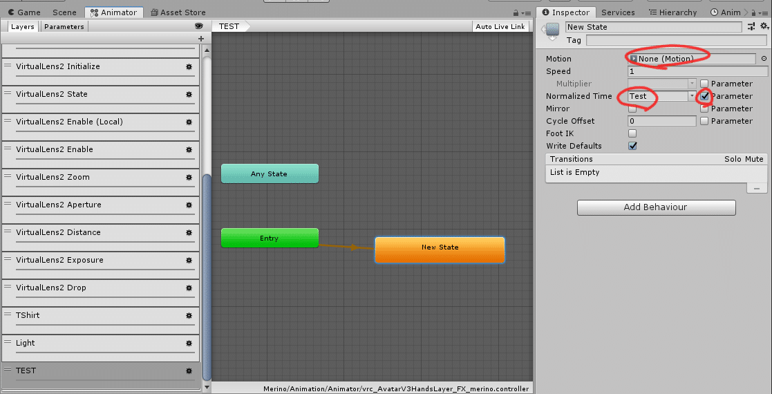Grab the drag handle of Light layer
This screenshot has height=394, width=772.
(x=7, y=341)
